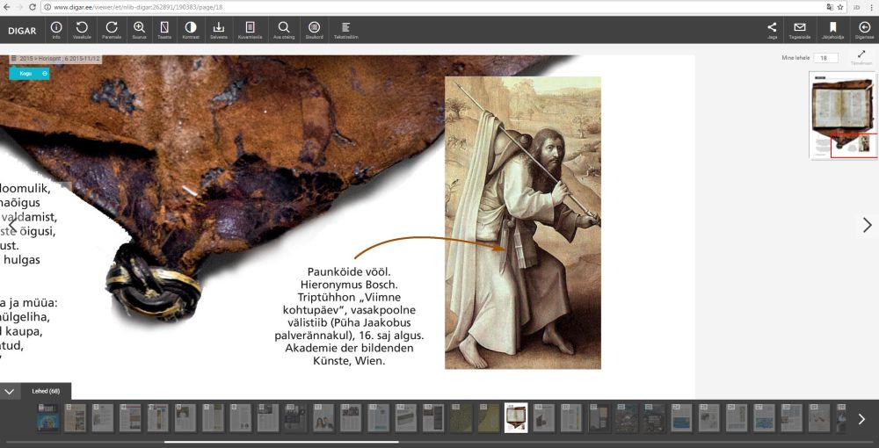Share the page using Jaga icon
Screen dimensions: 879x448
click(x=772, y=29)
